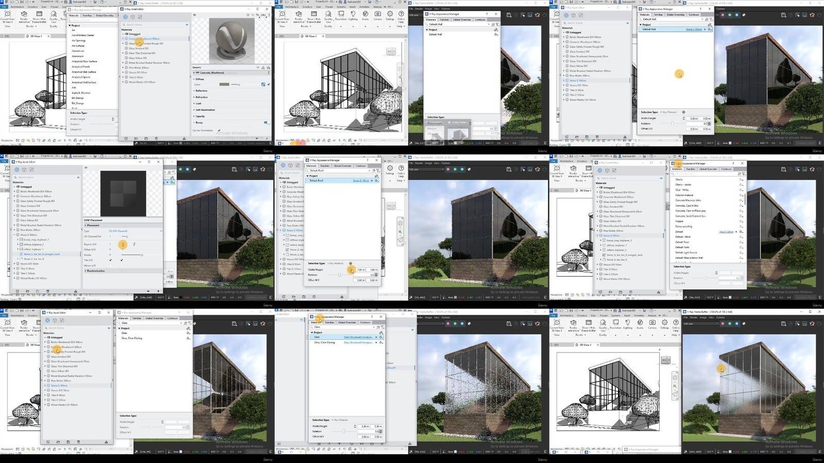Screen dimensions: 824x463
Task: Expand the Coat section
Action: 198,104
